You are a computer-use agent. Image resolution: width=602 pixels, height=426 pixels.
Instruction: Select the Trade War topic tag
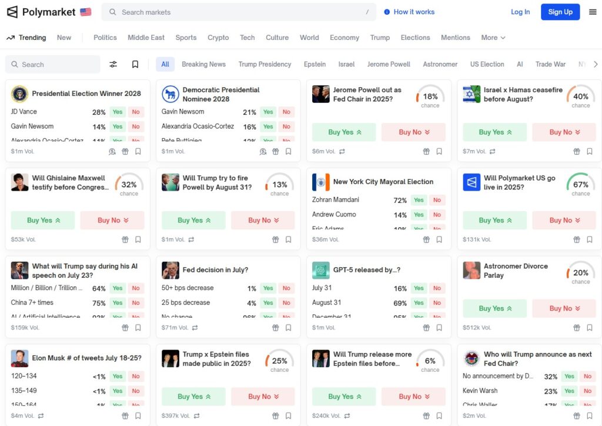click(x=550, y=64)
